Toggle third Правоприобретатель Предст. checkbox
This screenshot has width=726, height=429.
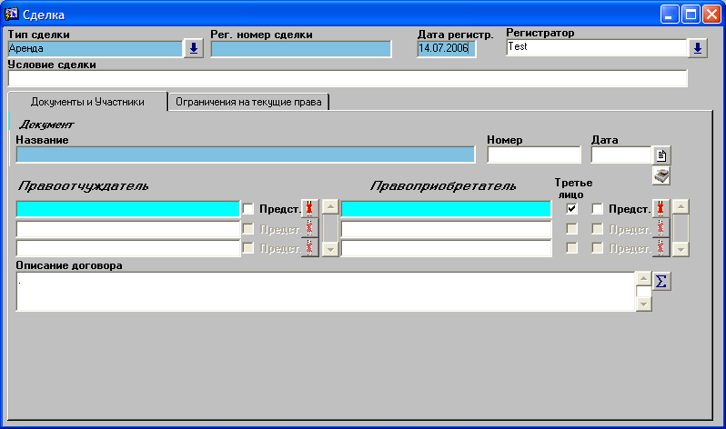pos(598,248)
